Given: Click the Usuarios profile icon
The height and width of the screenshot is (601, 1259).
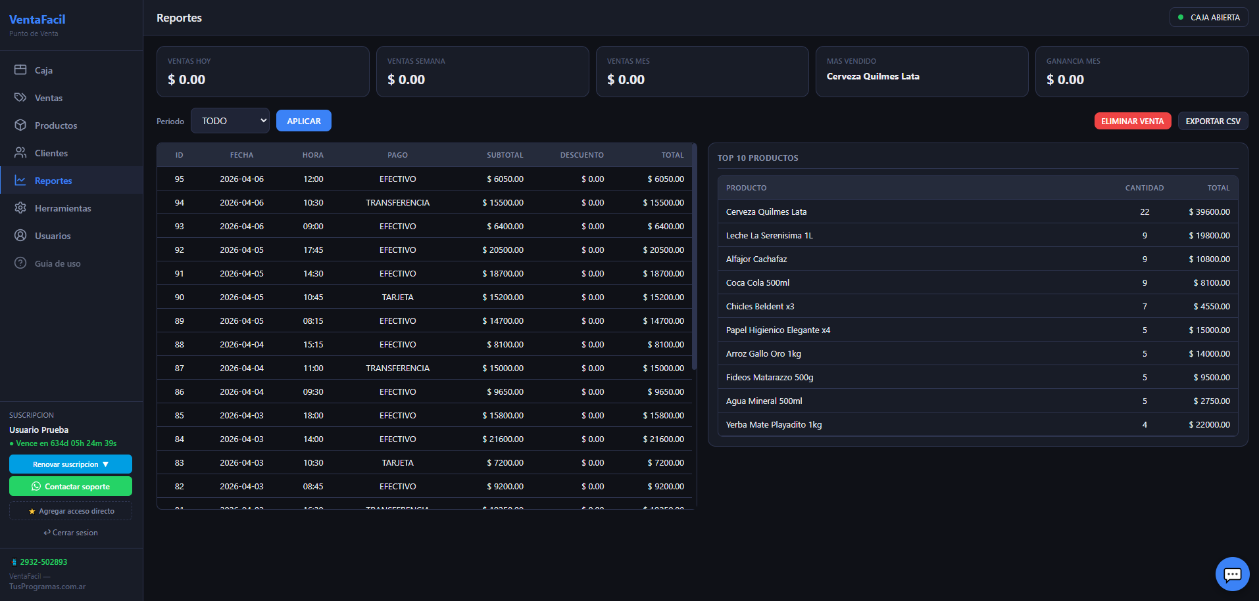Looking at the screenshot, I should (x=20, y=235).
